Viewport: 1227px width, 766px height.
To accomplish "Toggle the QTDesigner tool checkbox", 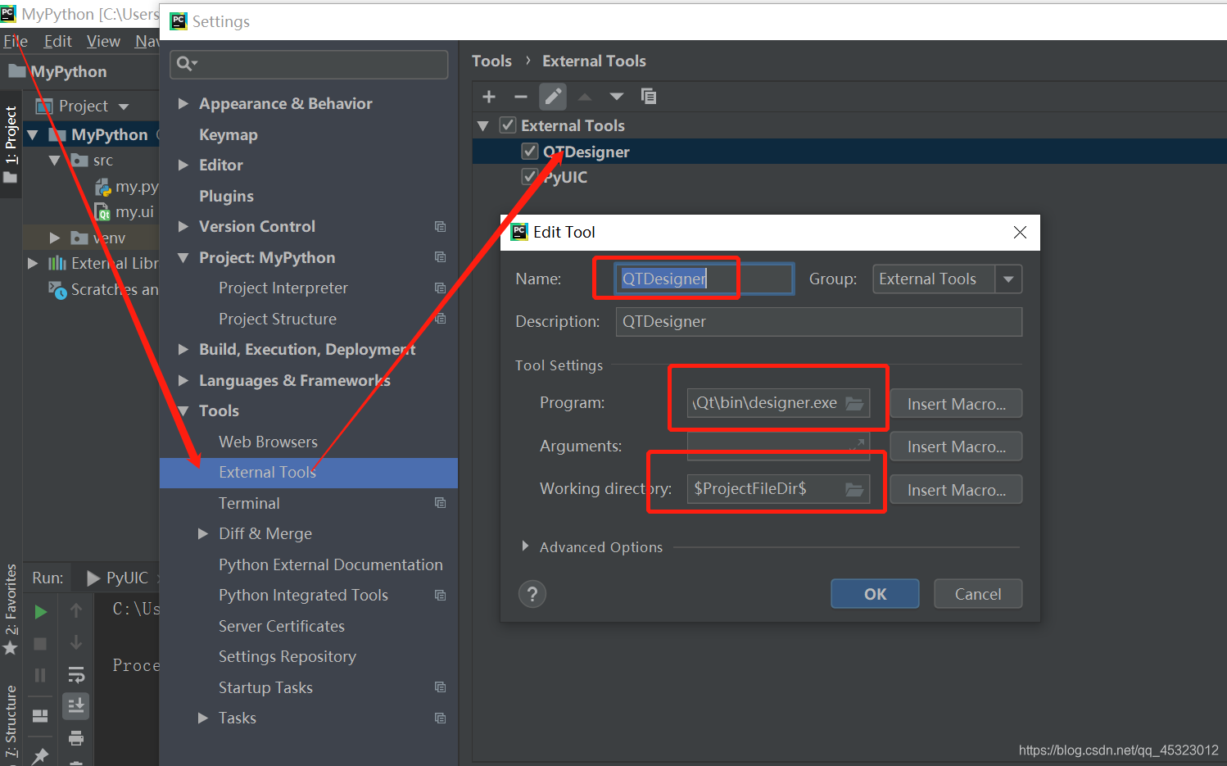I will (530, 152).
